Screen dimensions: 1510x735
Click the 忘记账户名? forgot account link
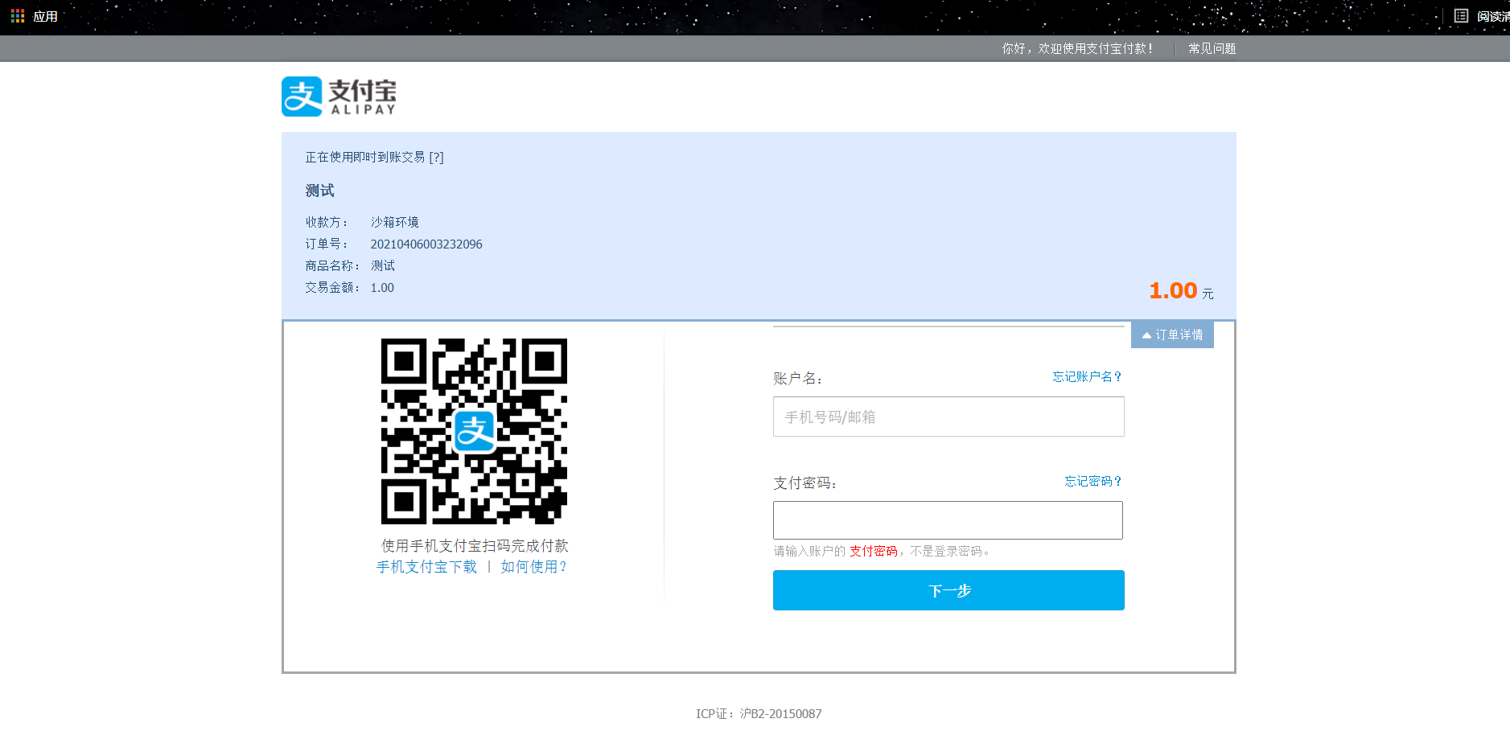point(1085,376)
